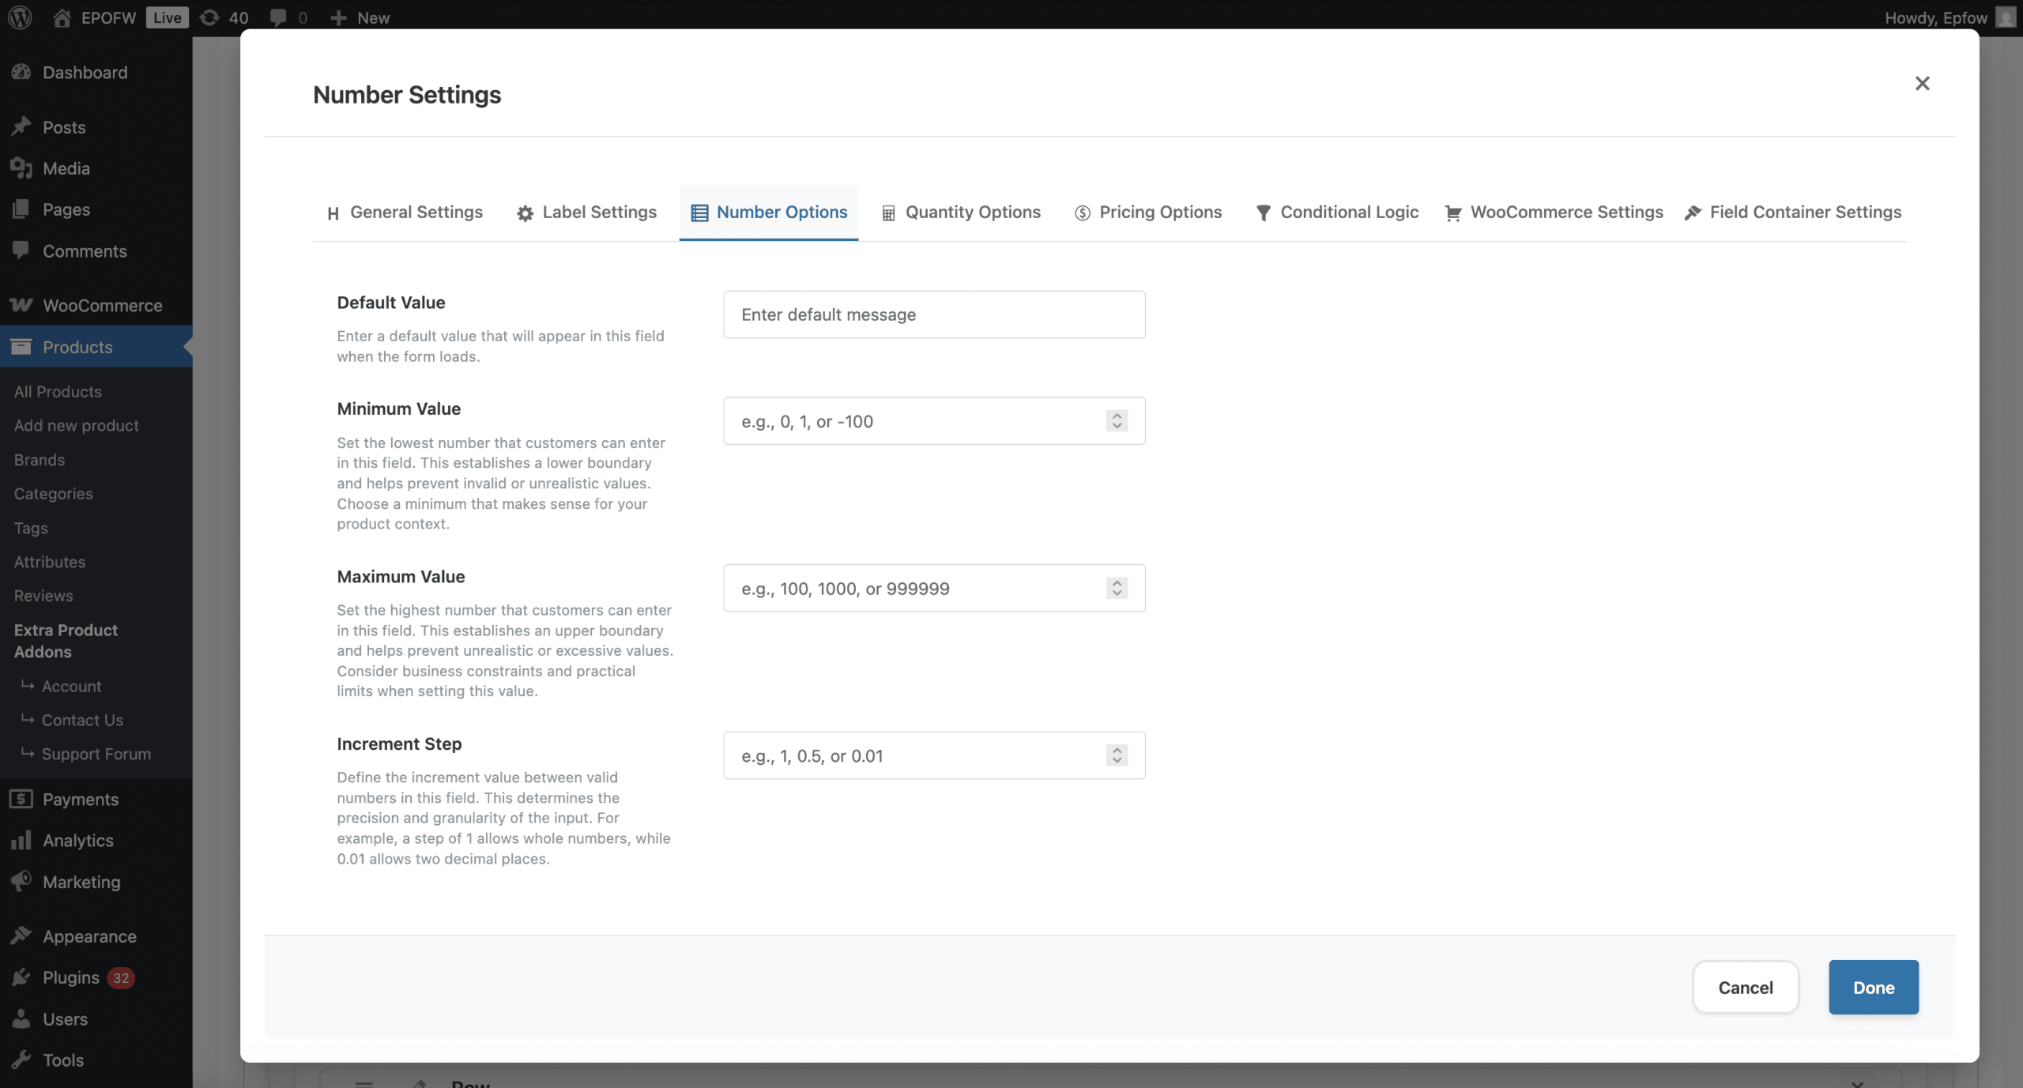Increase Minimum Value with stepper arrow
Screen dimensions: 2023x1088
[x=1117, y=416]
